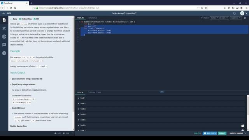Expand Test 4
This screenshot has height=140, width=249.
(x=161, y=114)
